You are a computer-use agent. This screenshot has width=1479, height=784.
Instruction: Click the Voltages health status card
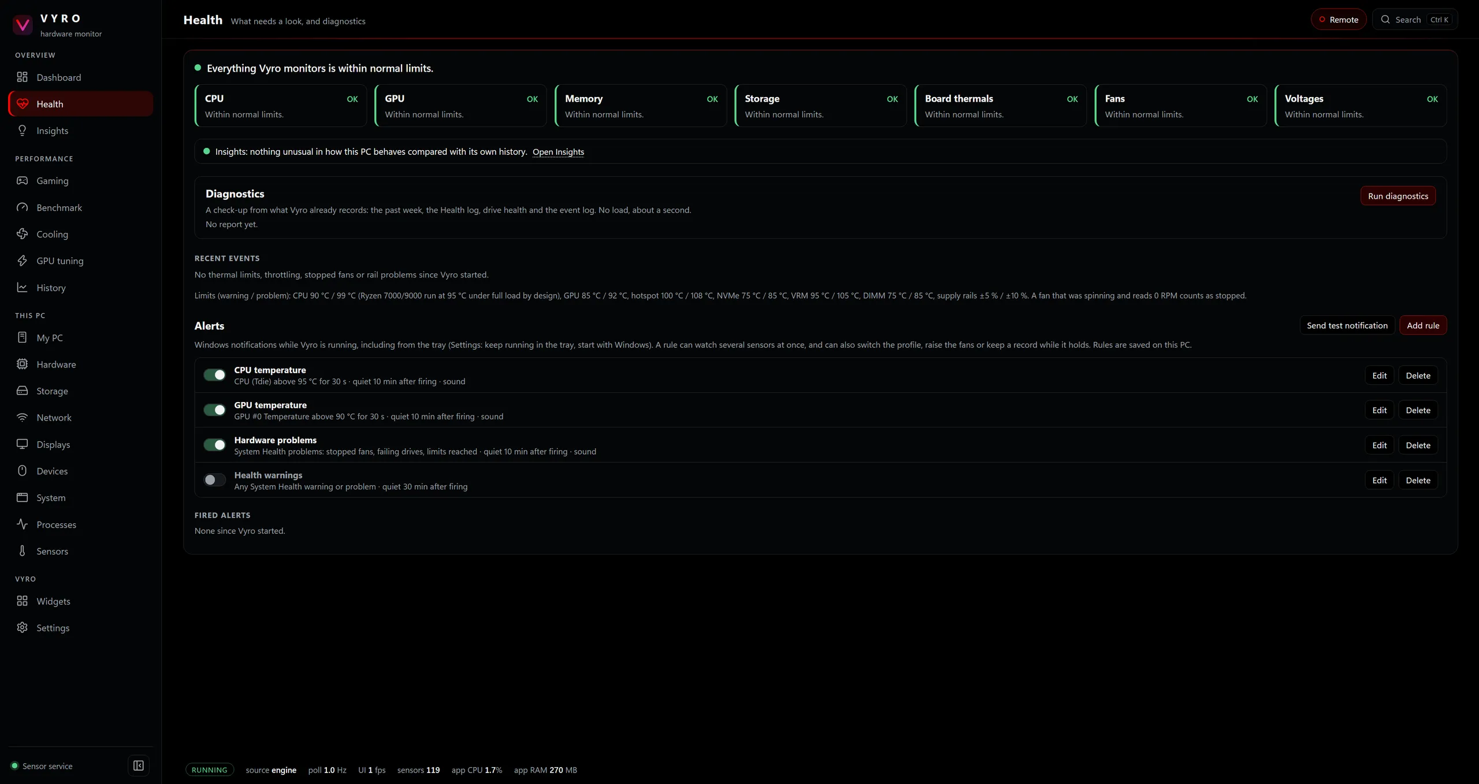1361,106
